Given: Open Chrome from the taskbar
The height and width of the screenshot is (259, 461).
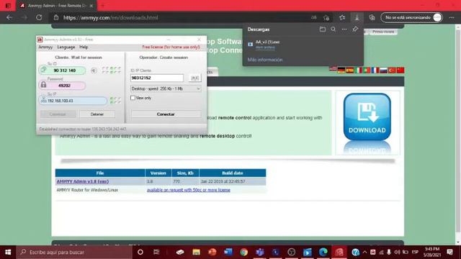Looking at the screenshot, I should pos(243,252).
